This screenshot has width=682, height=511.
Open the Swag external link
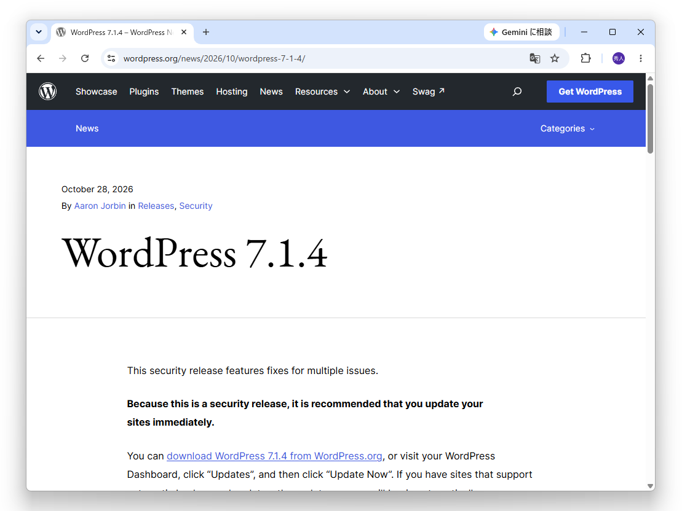[429, 92]
